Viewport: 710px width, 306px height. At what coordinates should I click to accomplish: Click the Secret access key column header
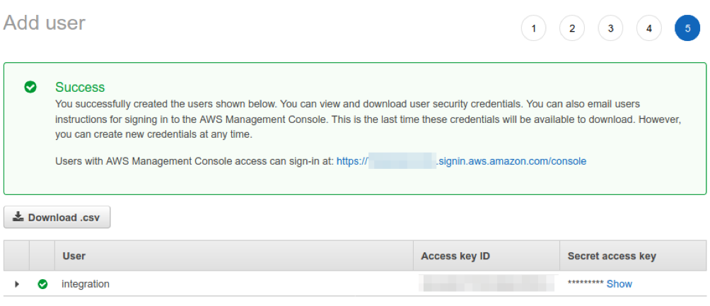tap(612, 257)
